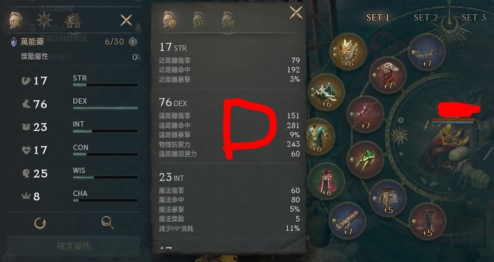This screenshot has width=494, height=262.
Task: Select the bow weapon slot +7
Action: click(365, 114)
